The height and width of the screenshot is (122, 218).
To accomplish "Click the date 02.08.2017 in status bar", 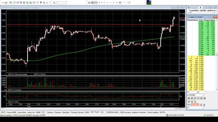I will [210, 115].
